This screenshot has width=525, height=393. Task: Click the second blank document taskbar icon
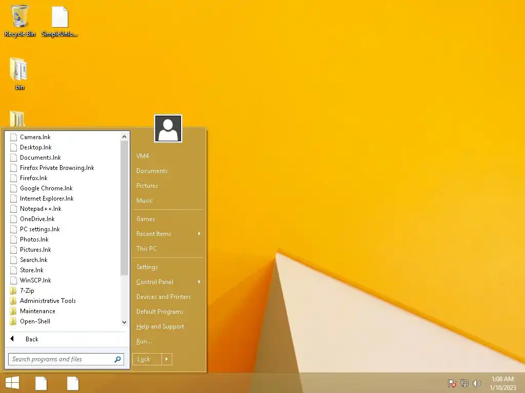click(73, 383)
